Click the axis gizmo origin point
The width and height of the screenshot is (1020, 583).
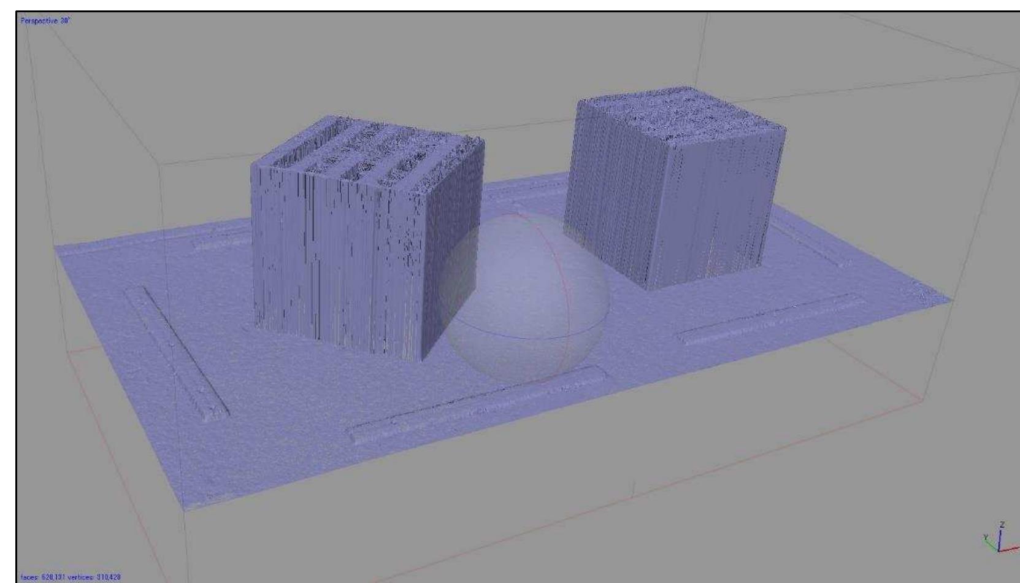coord(999,550)
